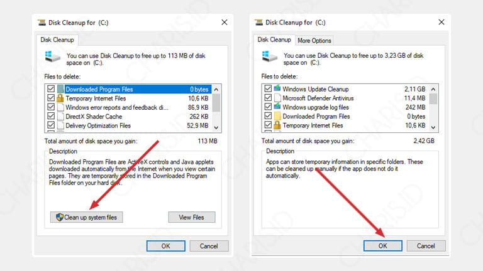Click scroll up arrow in right file list
Screen dimensions: 483x271
click(433, 89)
